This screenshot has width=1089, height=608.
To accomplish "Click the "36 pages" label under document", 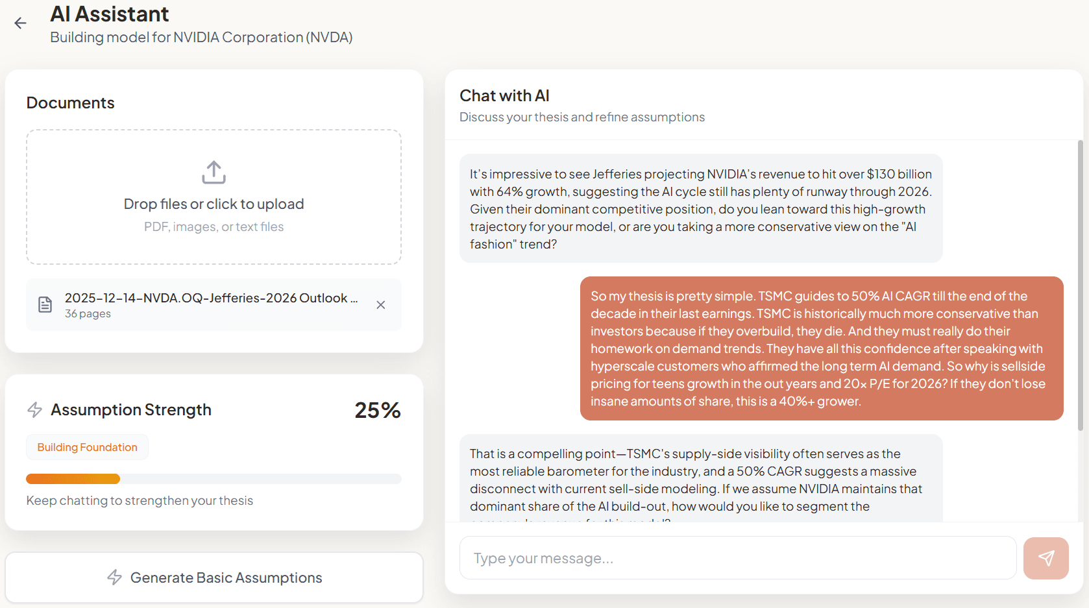I will coord(88,314).
